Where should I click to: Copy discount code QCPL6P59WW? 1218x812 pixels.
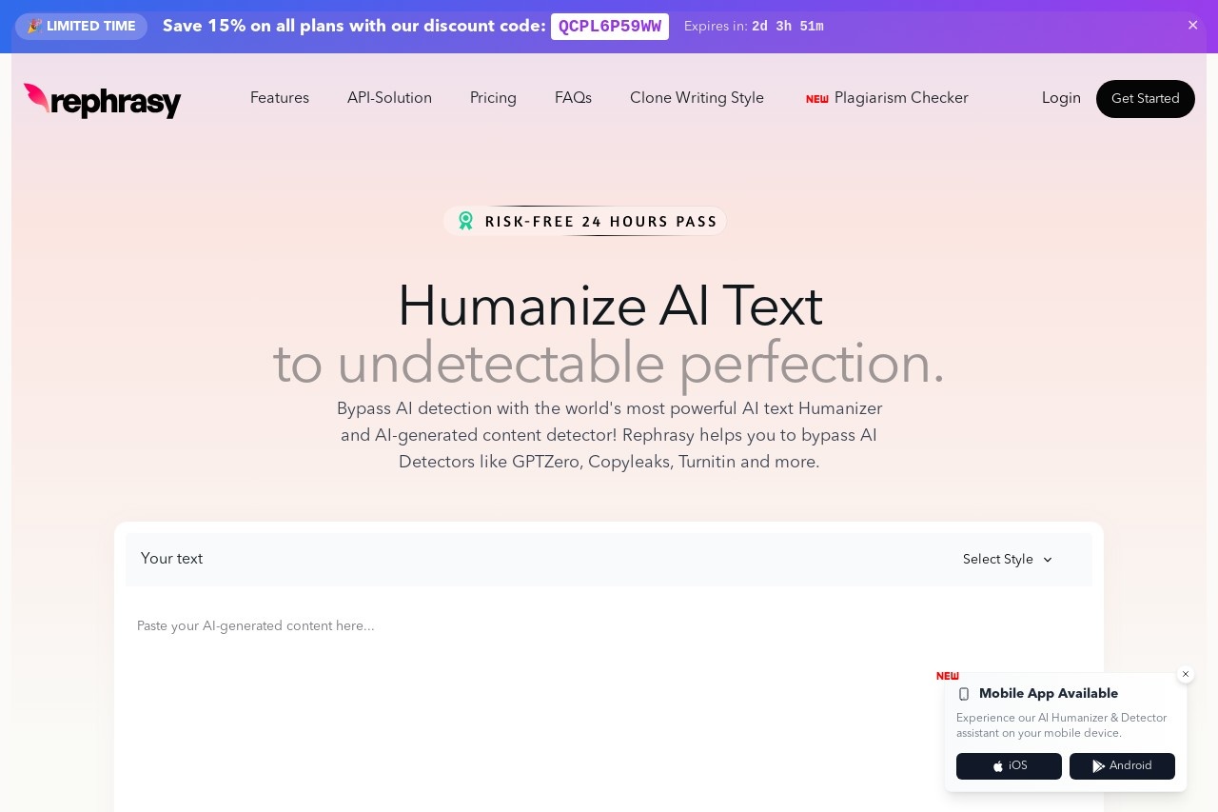coord(610,27)
